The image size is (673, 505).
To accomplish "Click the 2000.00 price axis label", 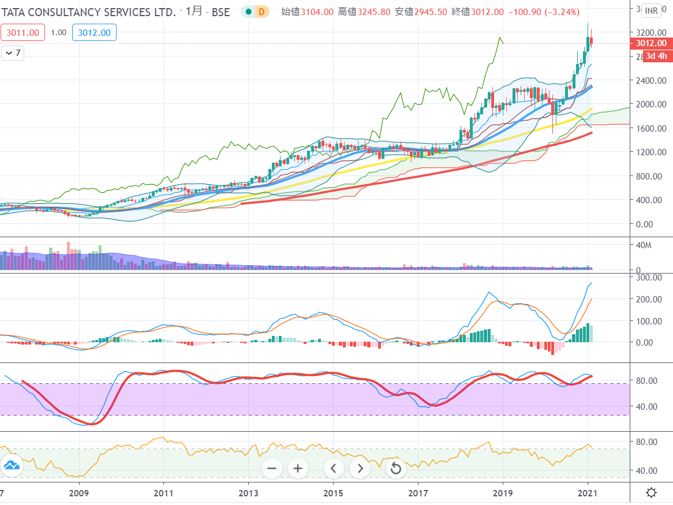I will [651, 104].
